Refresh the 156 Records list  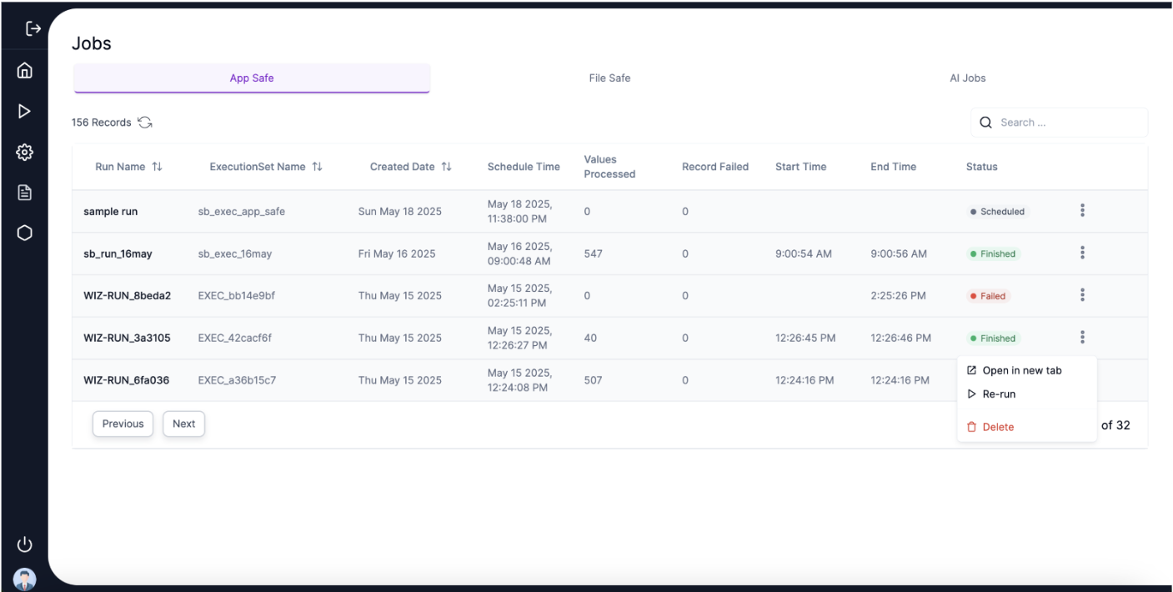[x=145, y=123]
